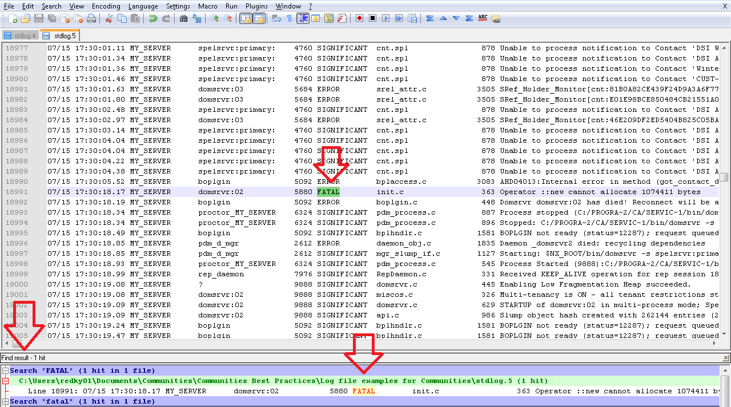Undo the last action

click(x=153, y=18)
